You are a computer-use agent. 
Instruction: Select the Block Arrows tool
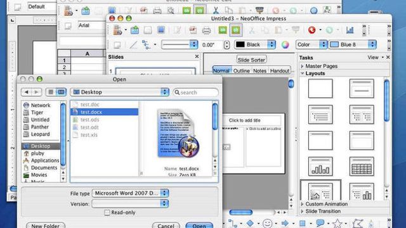coord(285,223)
